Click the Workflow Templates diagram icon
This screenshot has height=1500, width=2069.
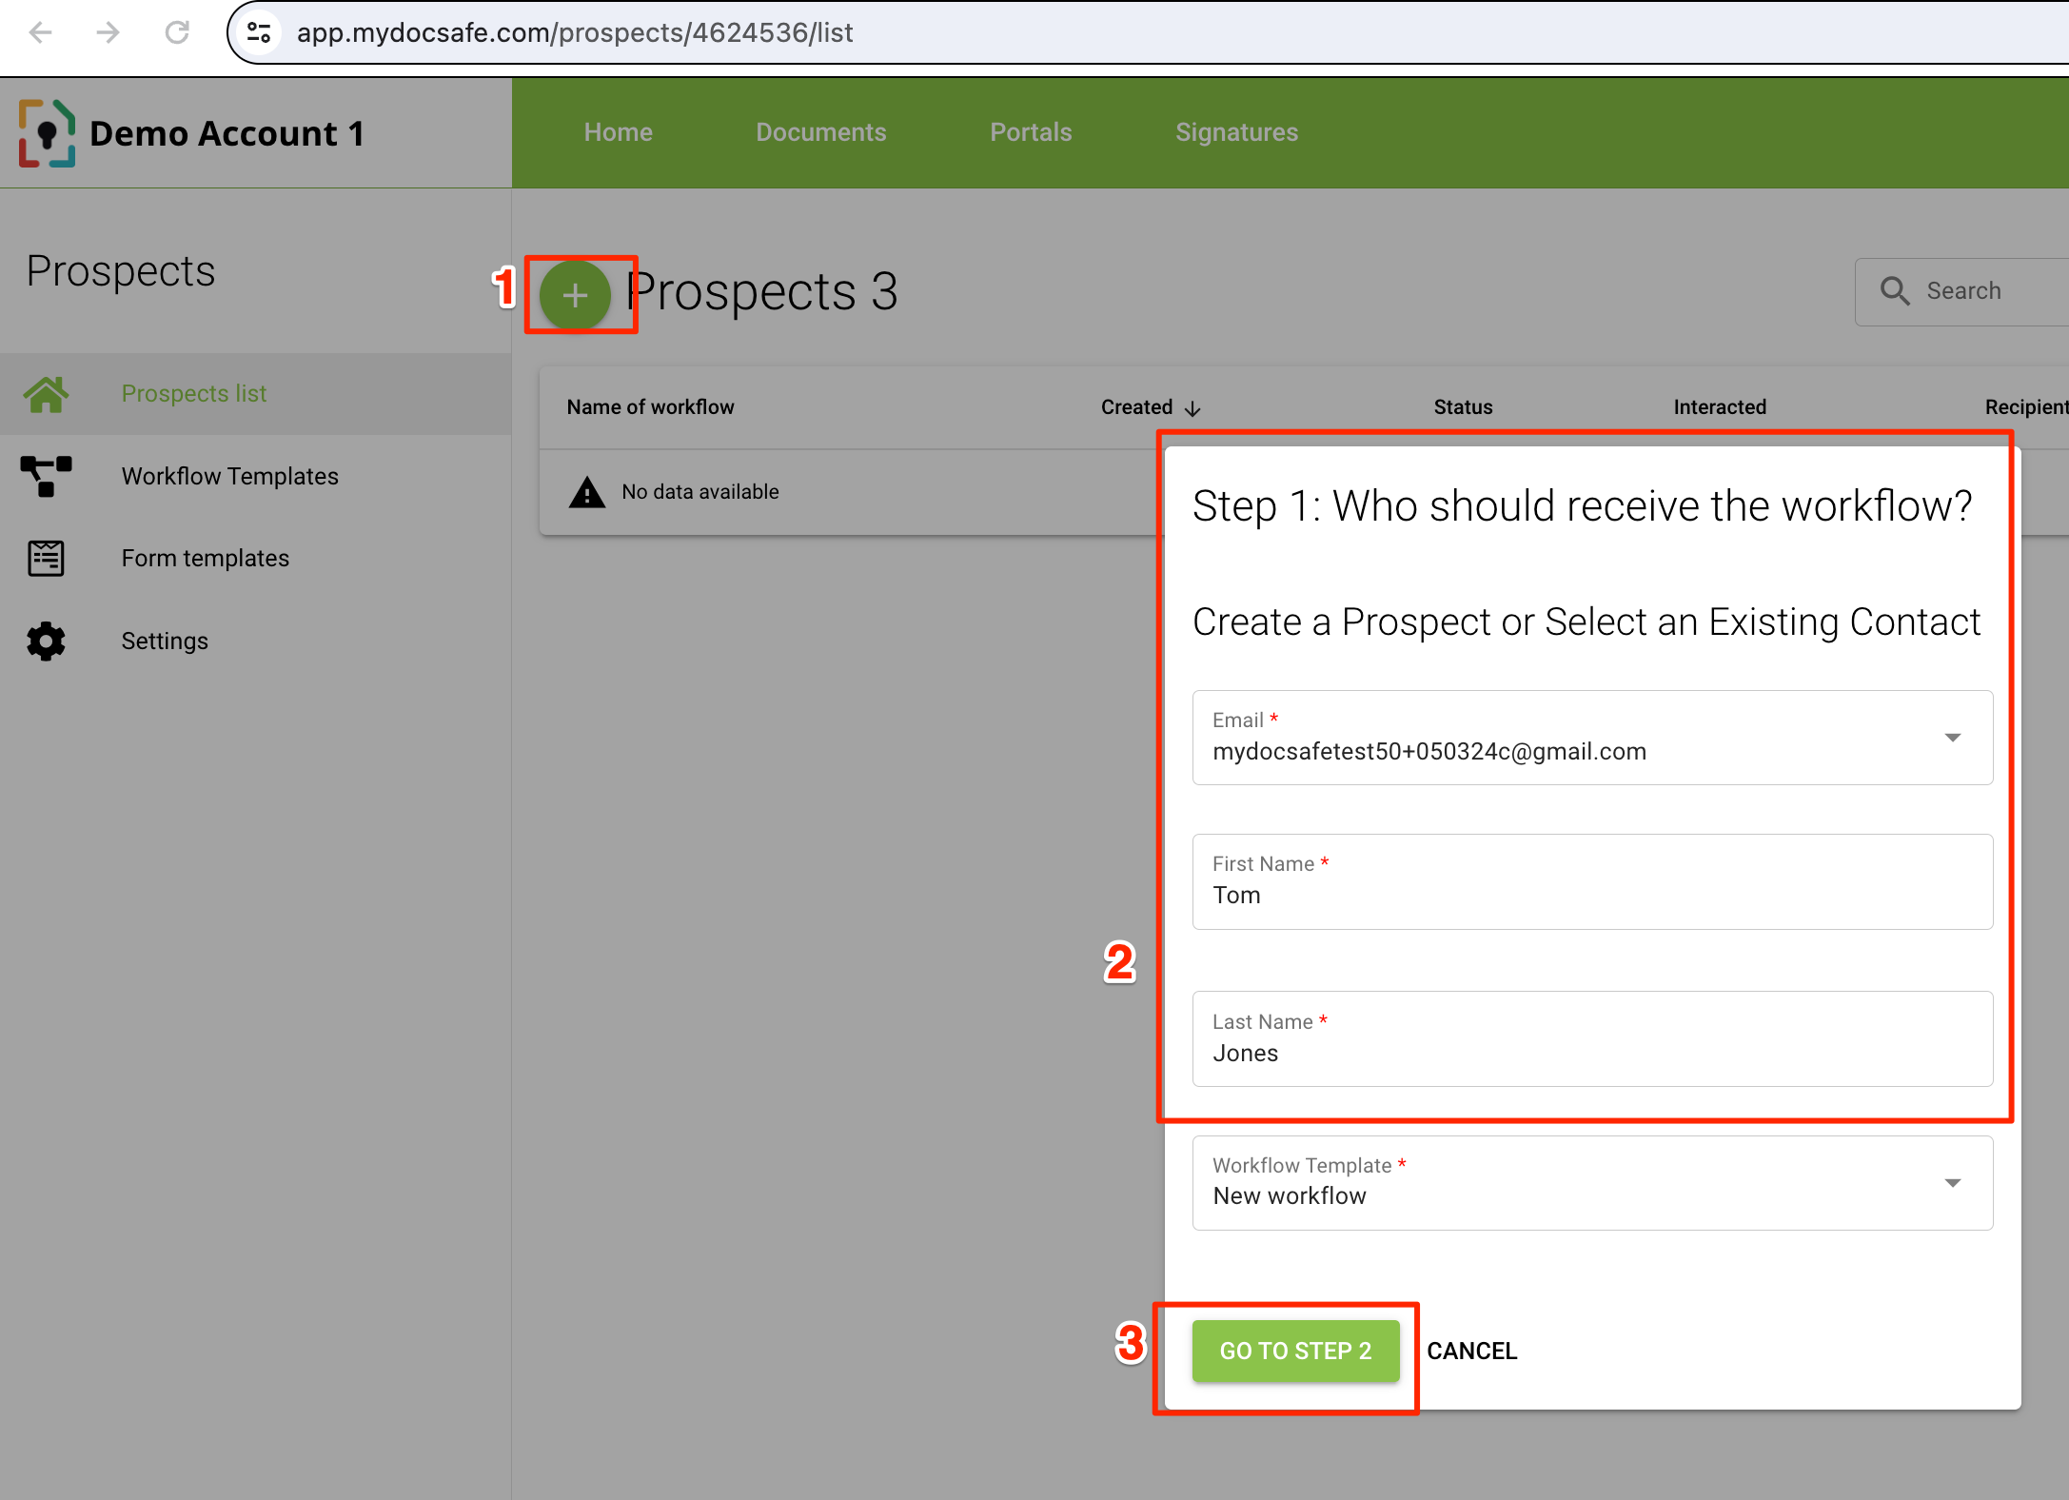point(46,476)
